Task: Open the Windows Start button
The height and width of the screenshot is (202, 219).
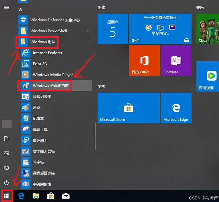Action: coord(6,196)
